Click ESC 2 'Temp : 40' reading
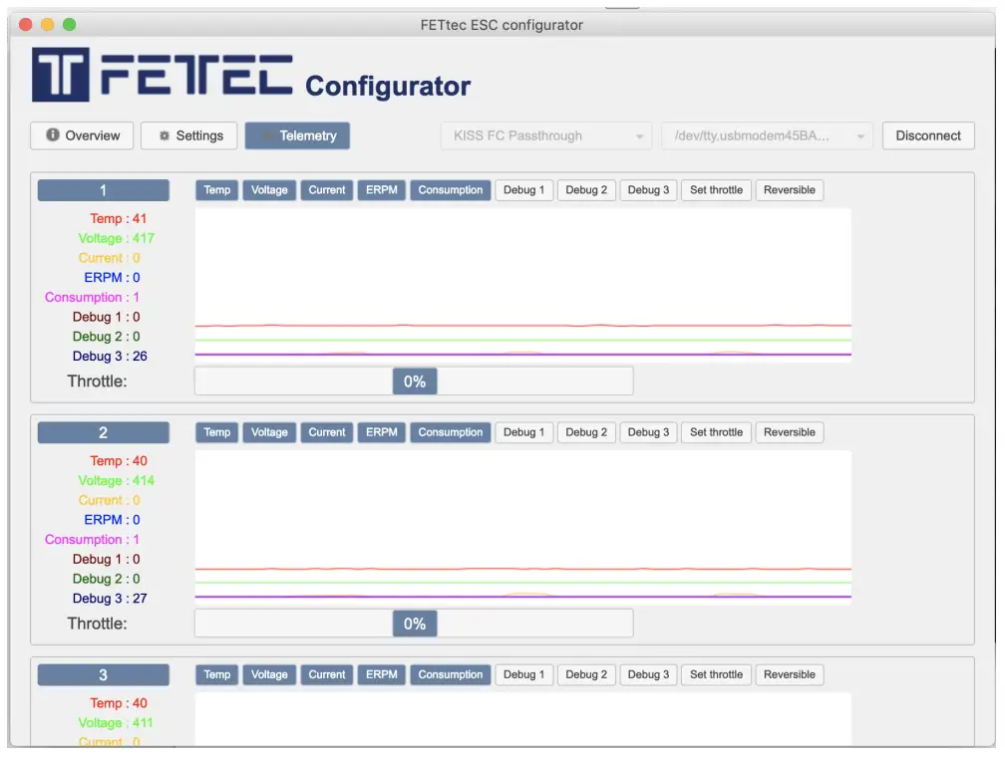Image resolution: width=1005 pixels, height=757 pixels. [x=118, y=461]
